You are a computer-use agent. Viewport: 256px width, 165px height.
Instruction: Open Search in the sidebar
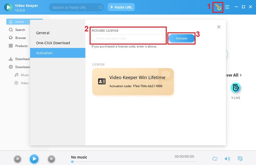[17, 30]
